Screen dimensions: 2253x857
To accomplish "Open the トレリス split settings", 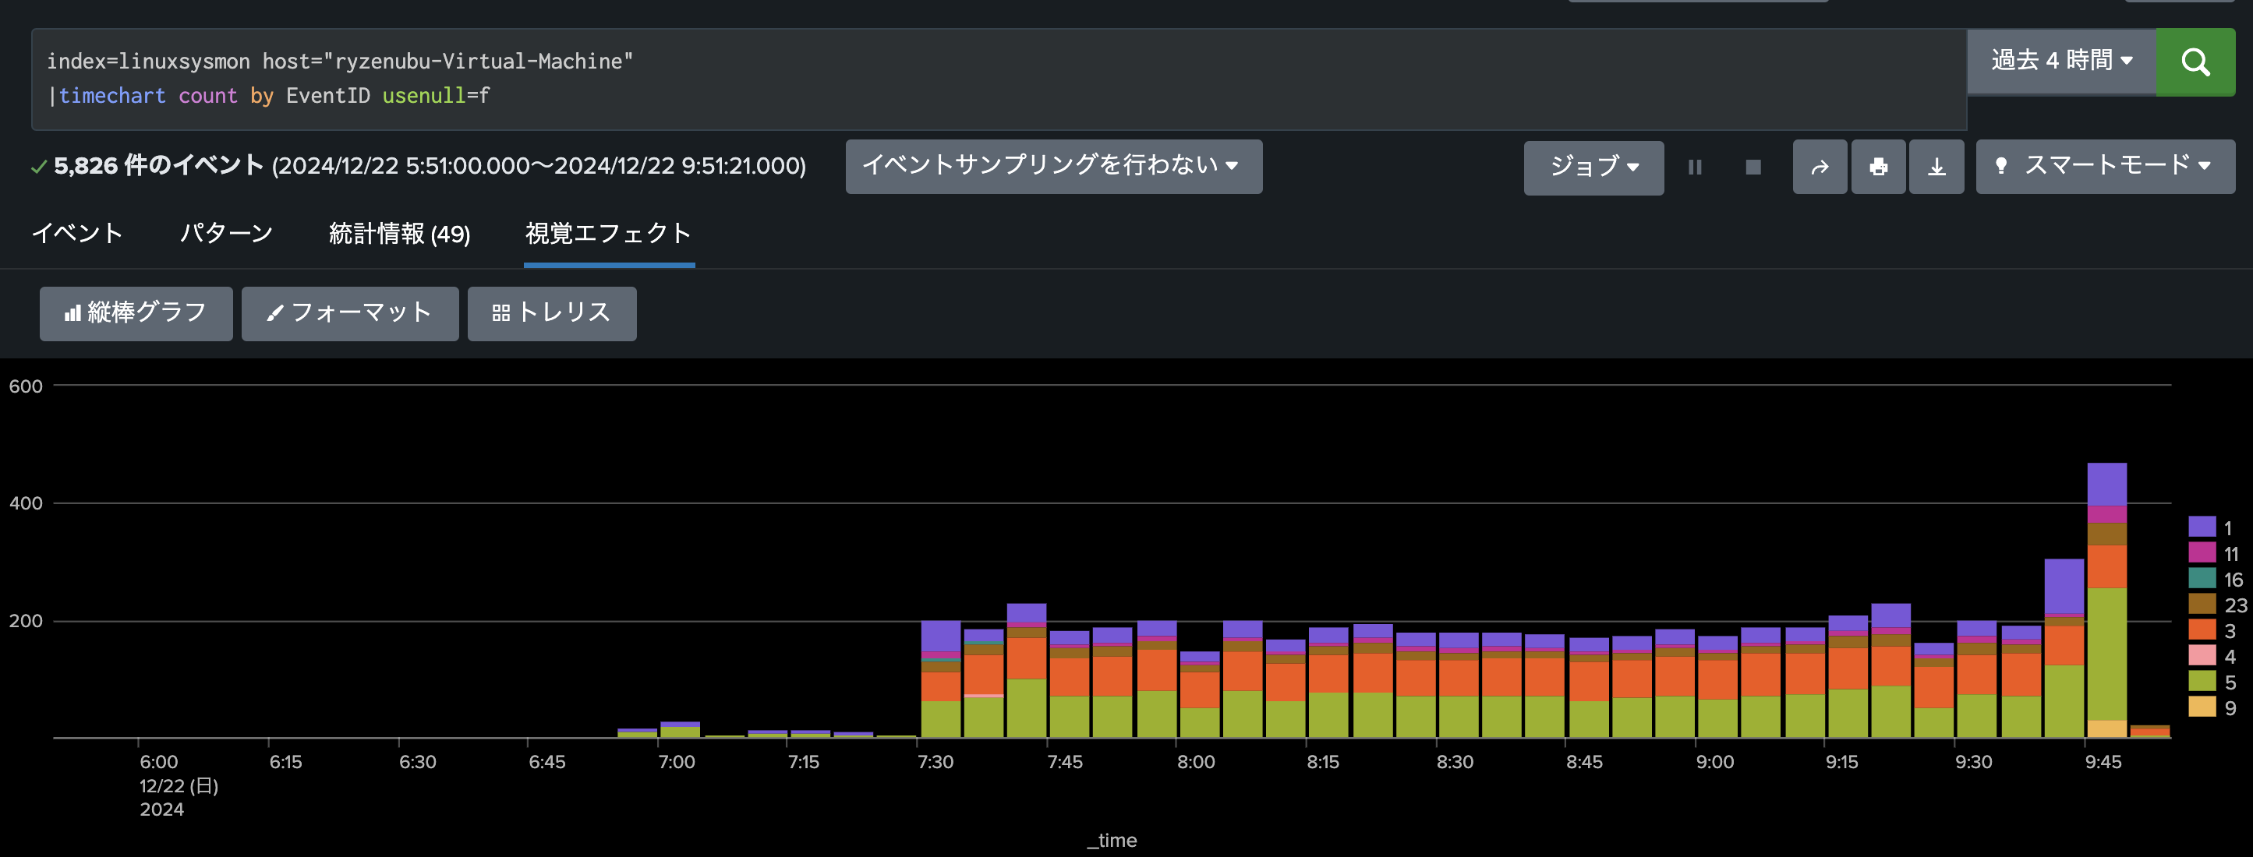I will pyautogui.click(x=552, y=313).
